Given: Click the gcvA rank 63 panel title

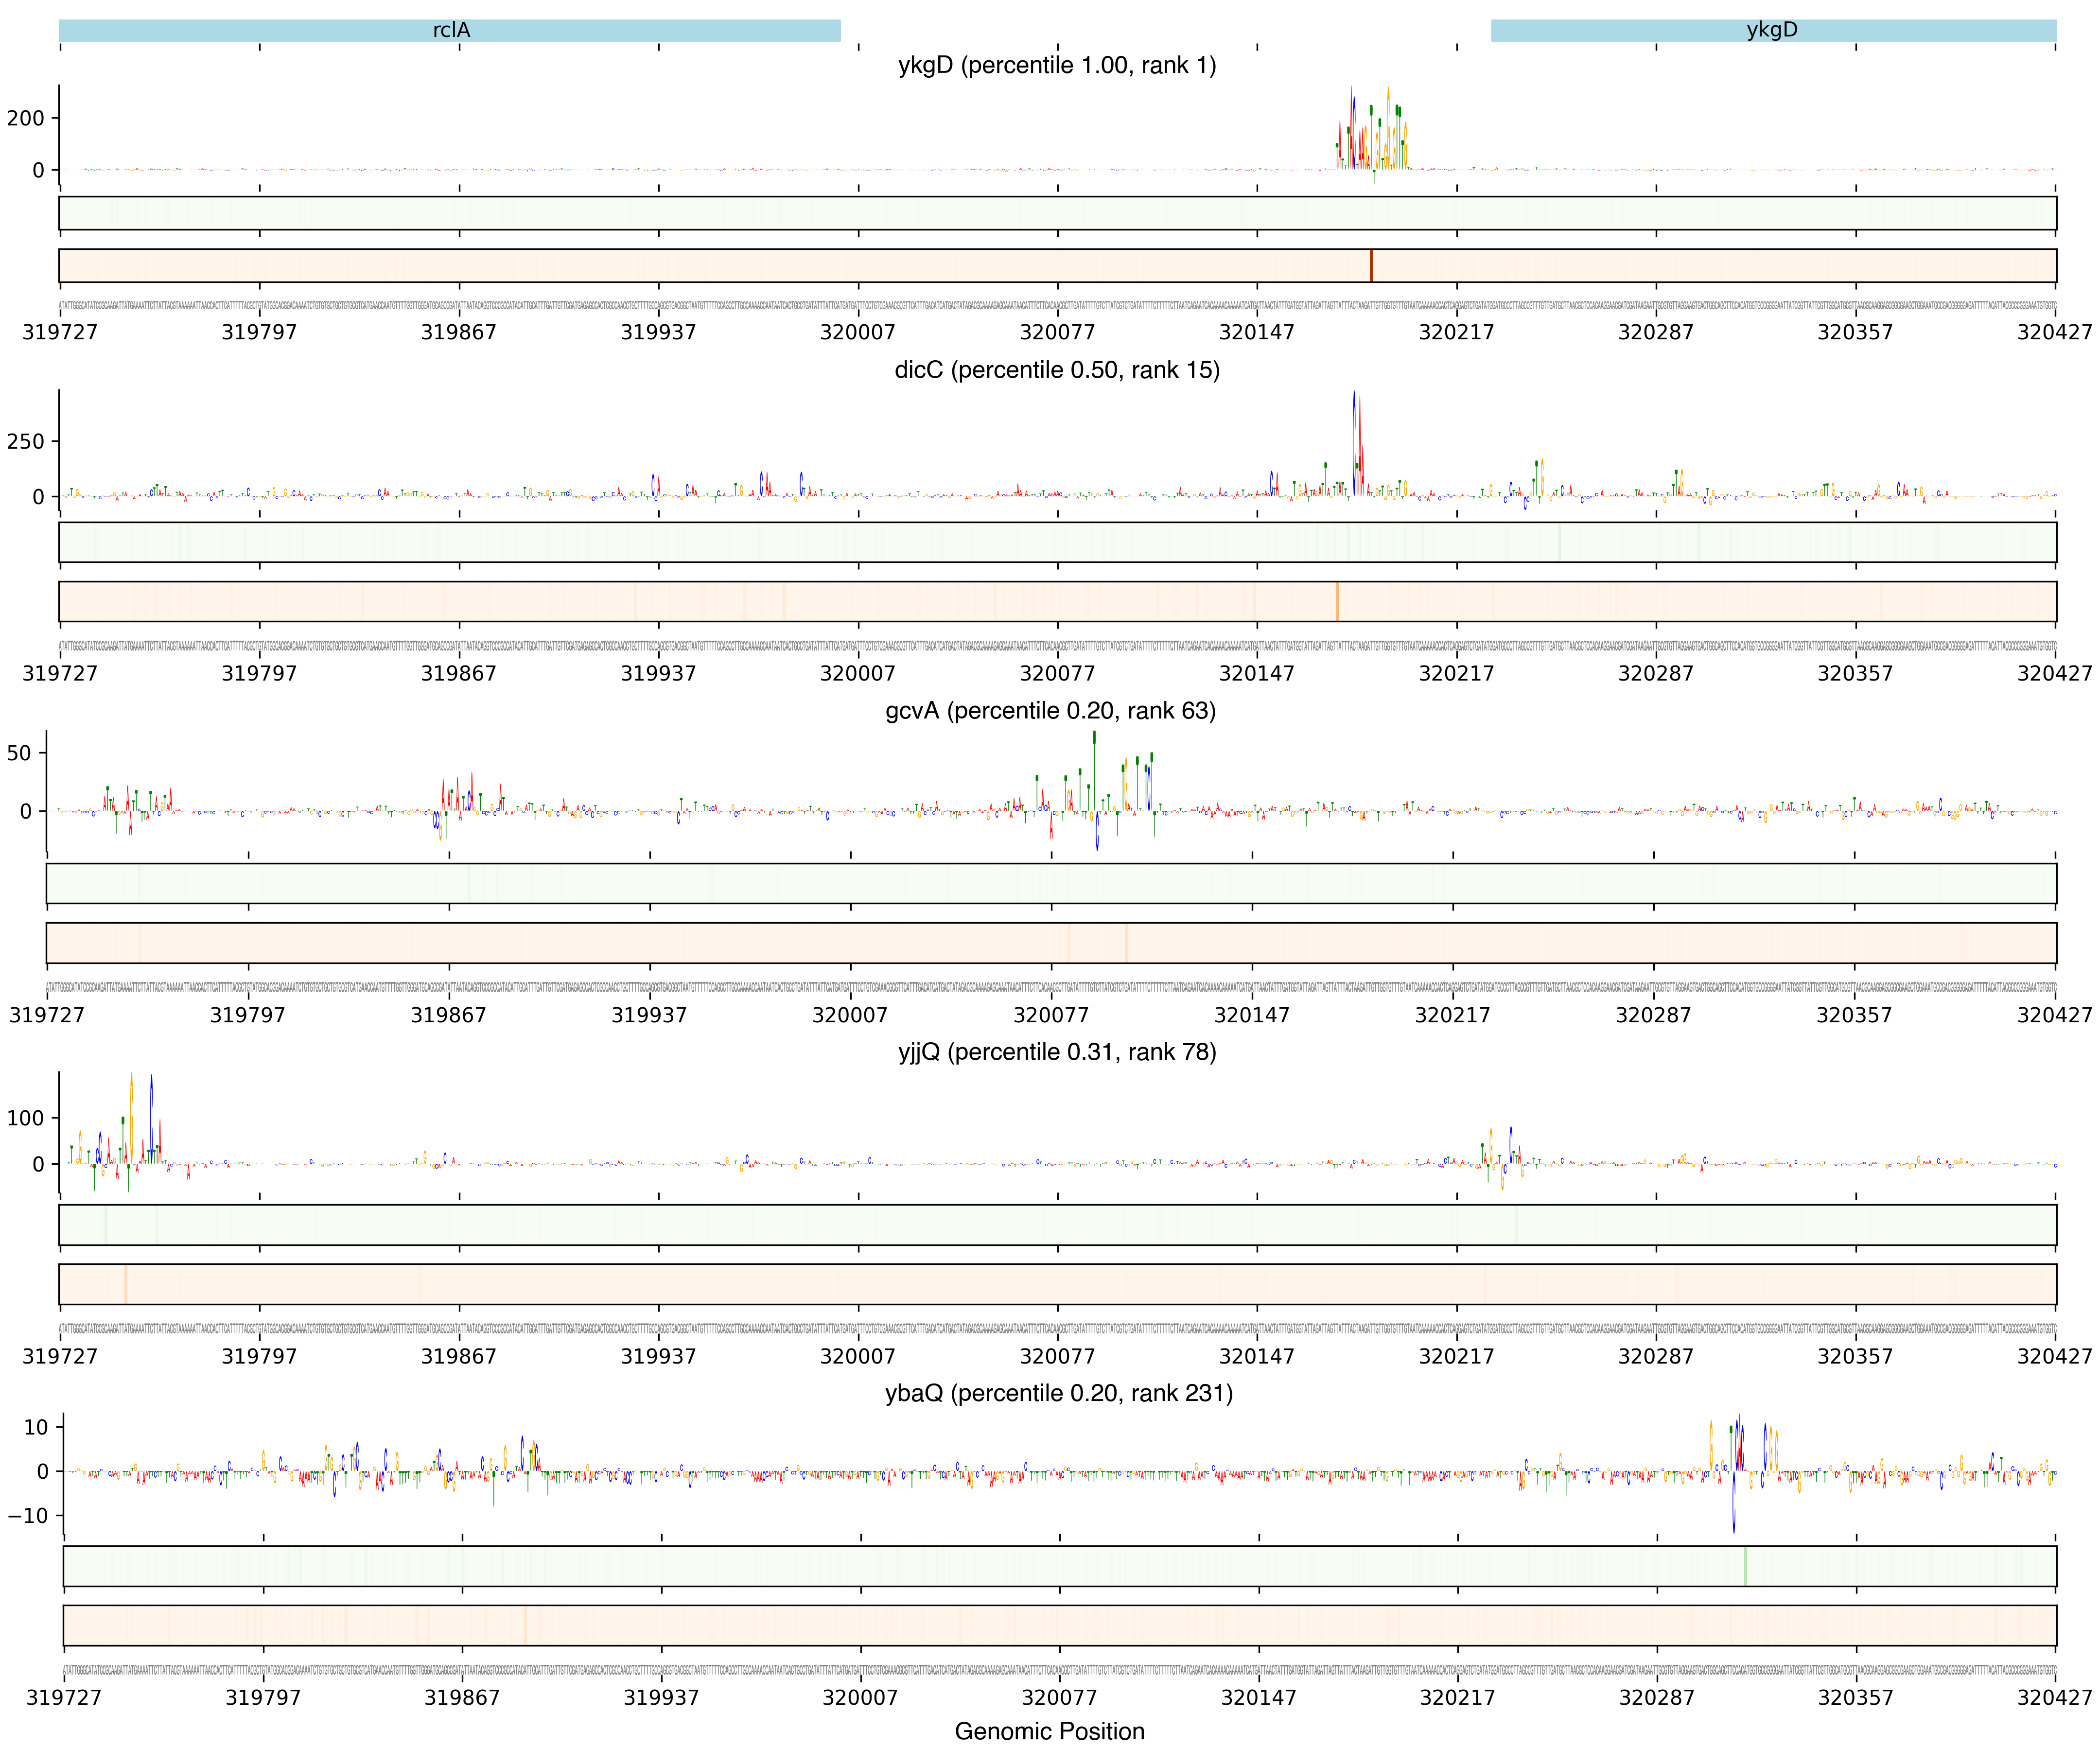Looking at the screenshot, I should [1050, 711].
